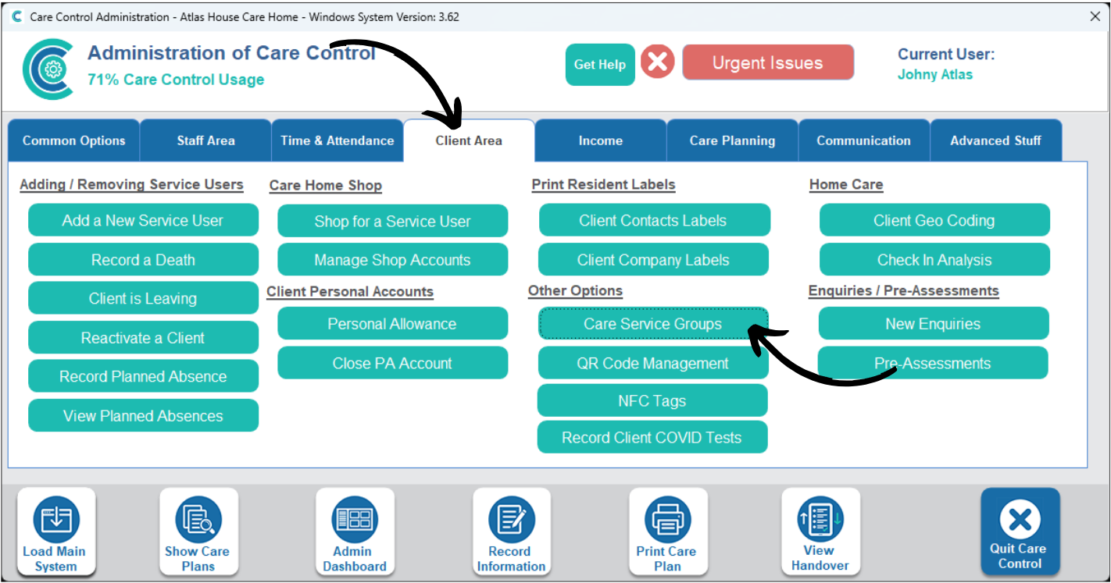Click the Record a Death button
Screen dimensions: 1111x583
click(143, 260)
